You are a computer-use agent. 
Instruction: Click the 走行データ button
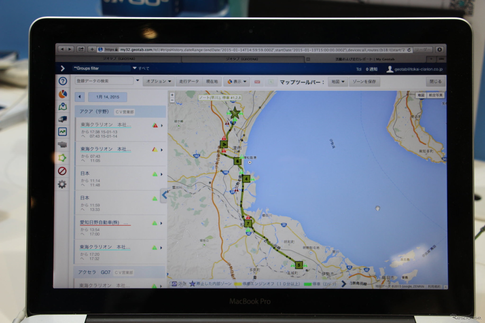(x=189, y=81)
